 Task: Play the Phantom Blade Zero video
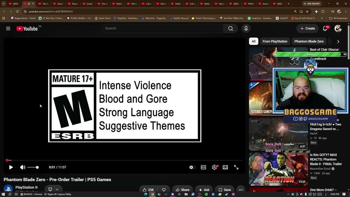(x=11, y=167)
